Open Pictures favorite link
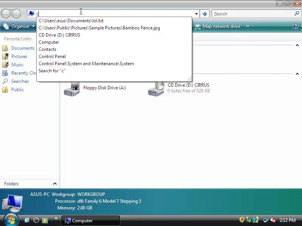The height and width of the screenshot is (226, 302). [19, 56]
